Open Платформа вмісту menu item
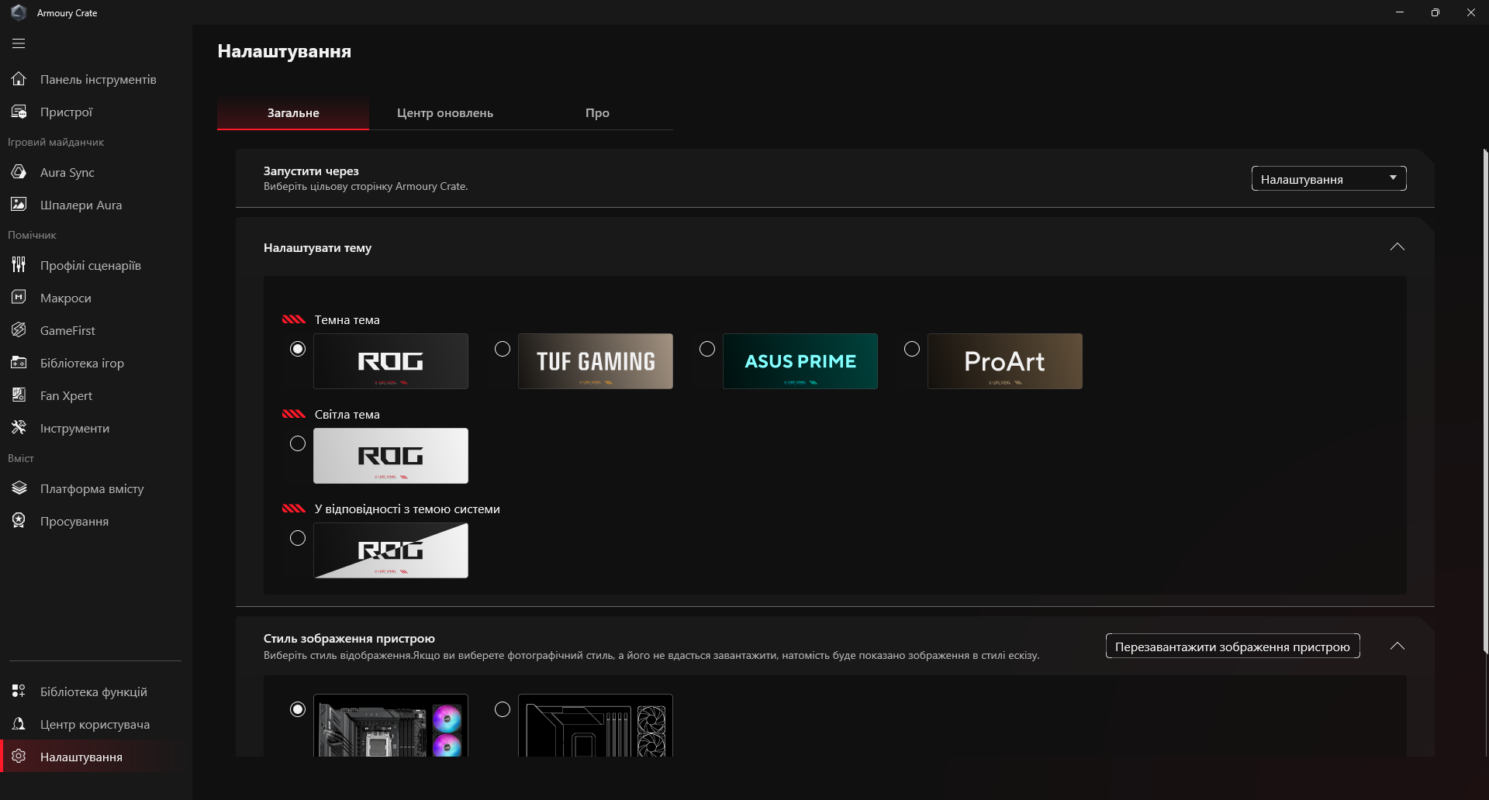The image size is (1489, 800). tap(96, 488)
